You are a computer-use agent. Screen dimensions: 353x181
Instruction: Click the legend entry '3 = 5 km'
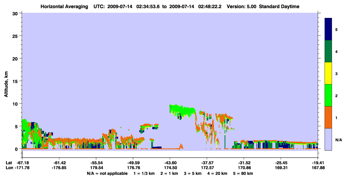[193, 173]
